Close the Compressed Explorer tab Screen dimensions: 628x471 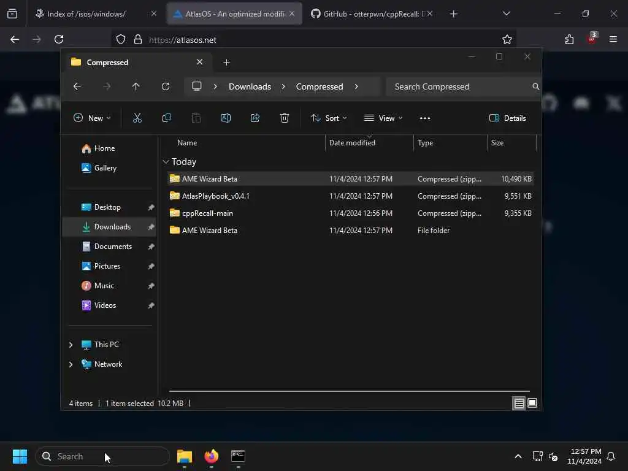tap(199, 62)
